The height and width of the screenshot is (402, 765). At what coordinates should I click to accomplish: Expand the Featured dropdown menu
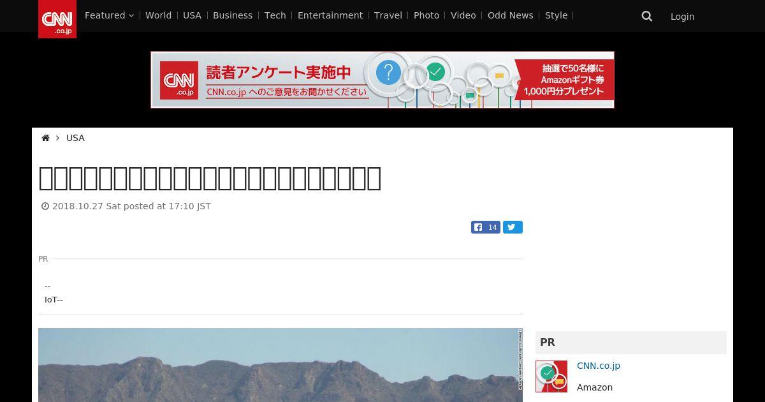109,15
